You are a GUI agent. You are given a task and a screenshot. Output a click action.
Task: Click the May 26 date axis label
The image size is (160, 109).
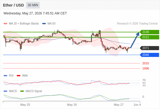click(x=72, y=105)
